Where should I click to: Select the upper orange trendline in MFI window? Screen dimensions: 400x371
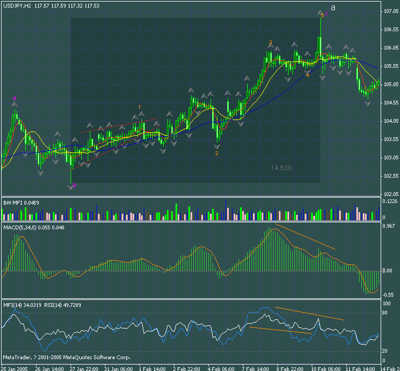coord(309,313)
